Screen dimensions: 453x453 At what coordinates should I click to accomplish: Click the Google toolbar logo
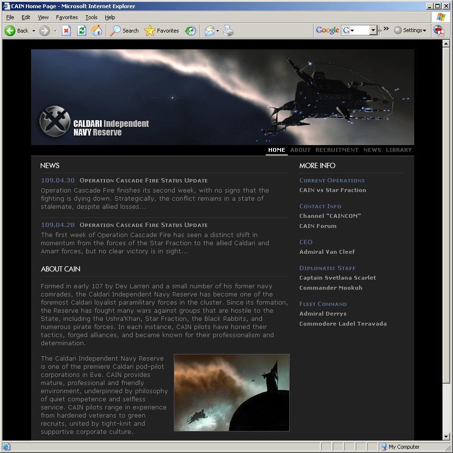328,30
